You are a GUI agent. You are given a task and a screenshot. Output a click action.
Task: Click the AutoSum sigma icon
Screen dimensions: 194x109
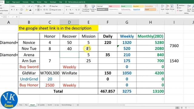click(178, 5)
